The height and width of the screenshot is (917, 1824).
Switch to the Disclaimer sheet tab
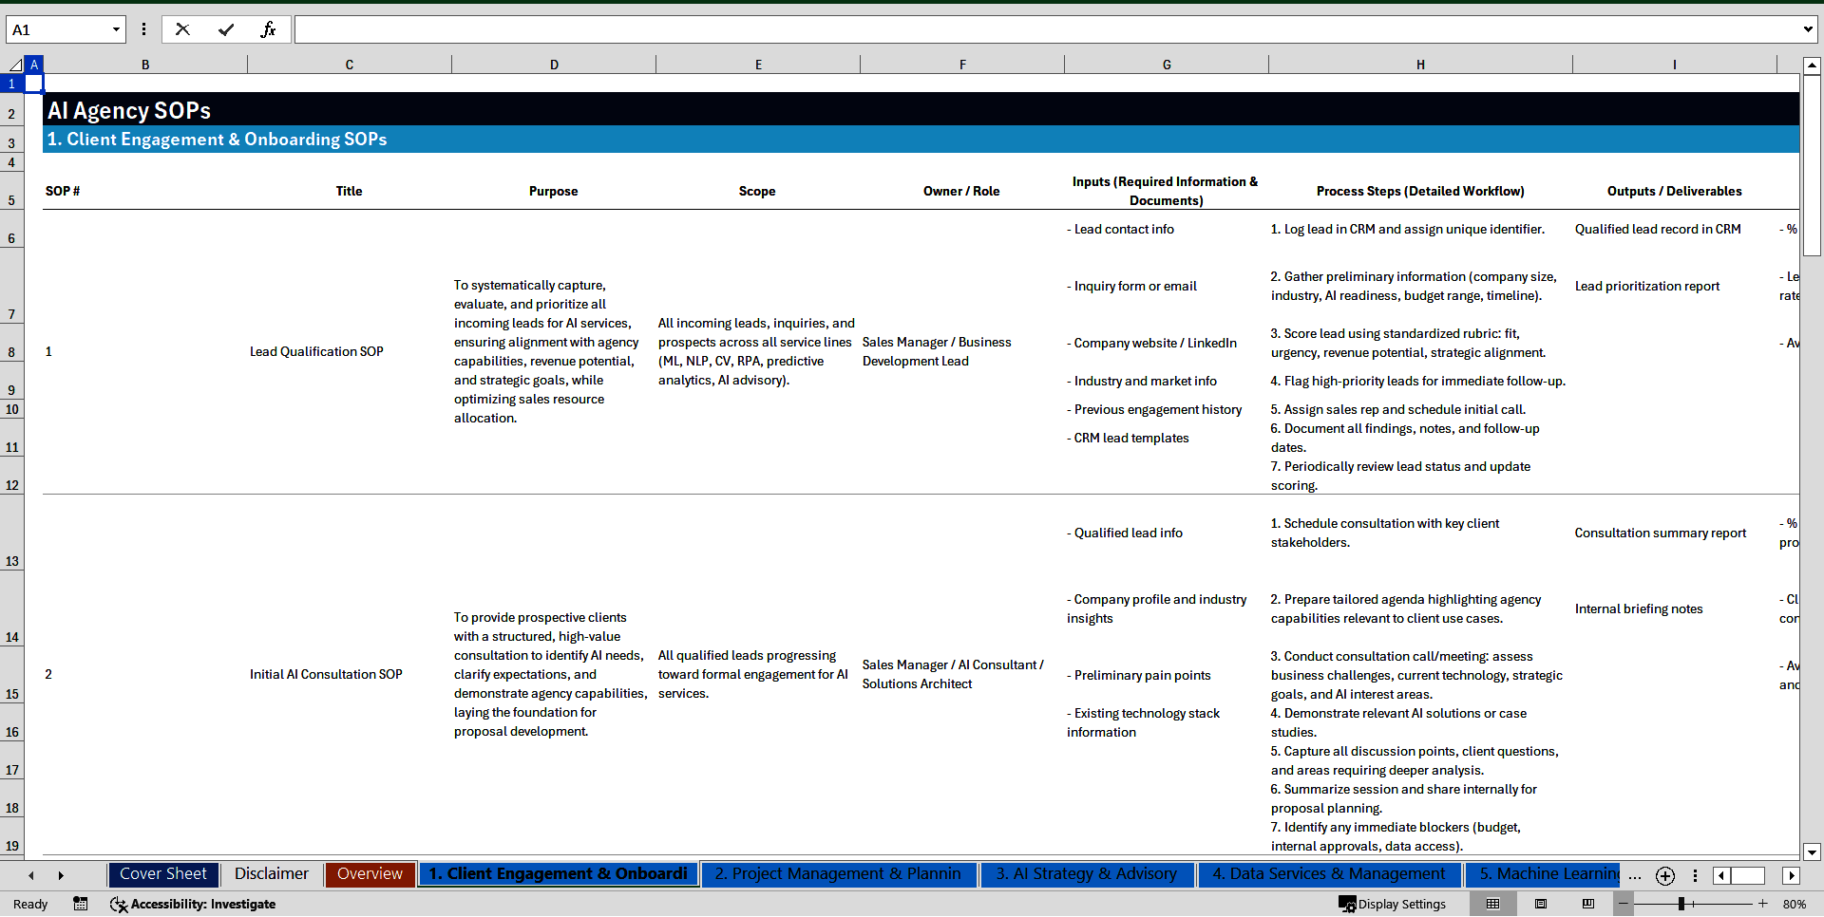pyautogui.click(x=271, y=874)
